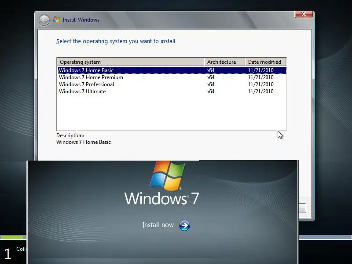352x264 pixels.
Task: Click 11/21/2010 in the Home Basic row
Action: (x=260, y=70)
